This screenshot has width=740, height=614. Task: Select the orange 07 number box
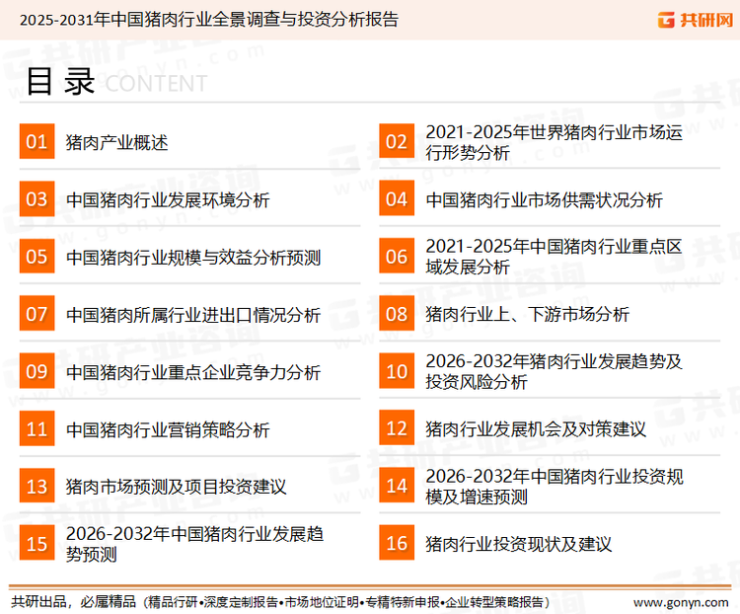(37, 314)
